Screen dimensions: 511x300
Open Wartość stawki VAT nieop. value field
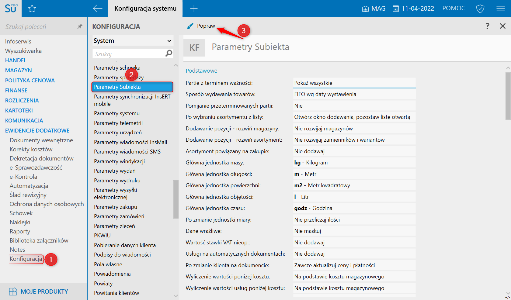click(x=354, y=243)
